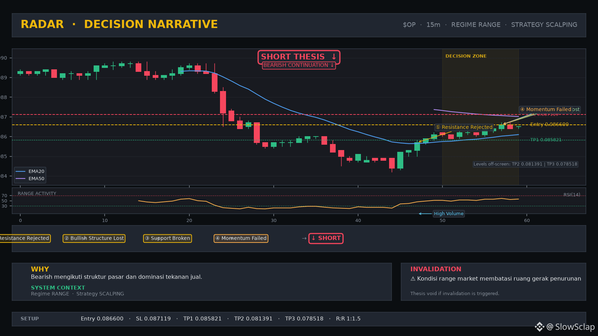
Task: Click the $OP symbol in the header
Action: click(x=409, y=25)
